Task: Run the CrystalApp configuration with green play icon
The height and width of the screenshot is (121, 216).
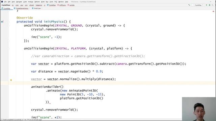Action: click(x=207, y=5)
